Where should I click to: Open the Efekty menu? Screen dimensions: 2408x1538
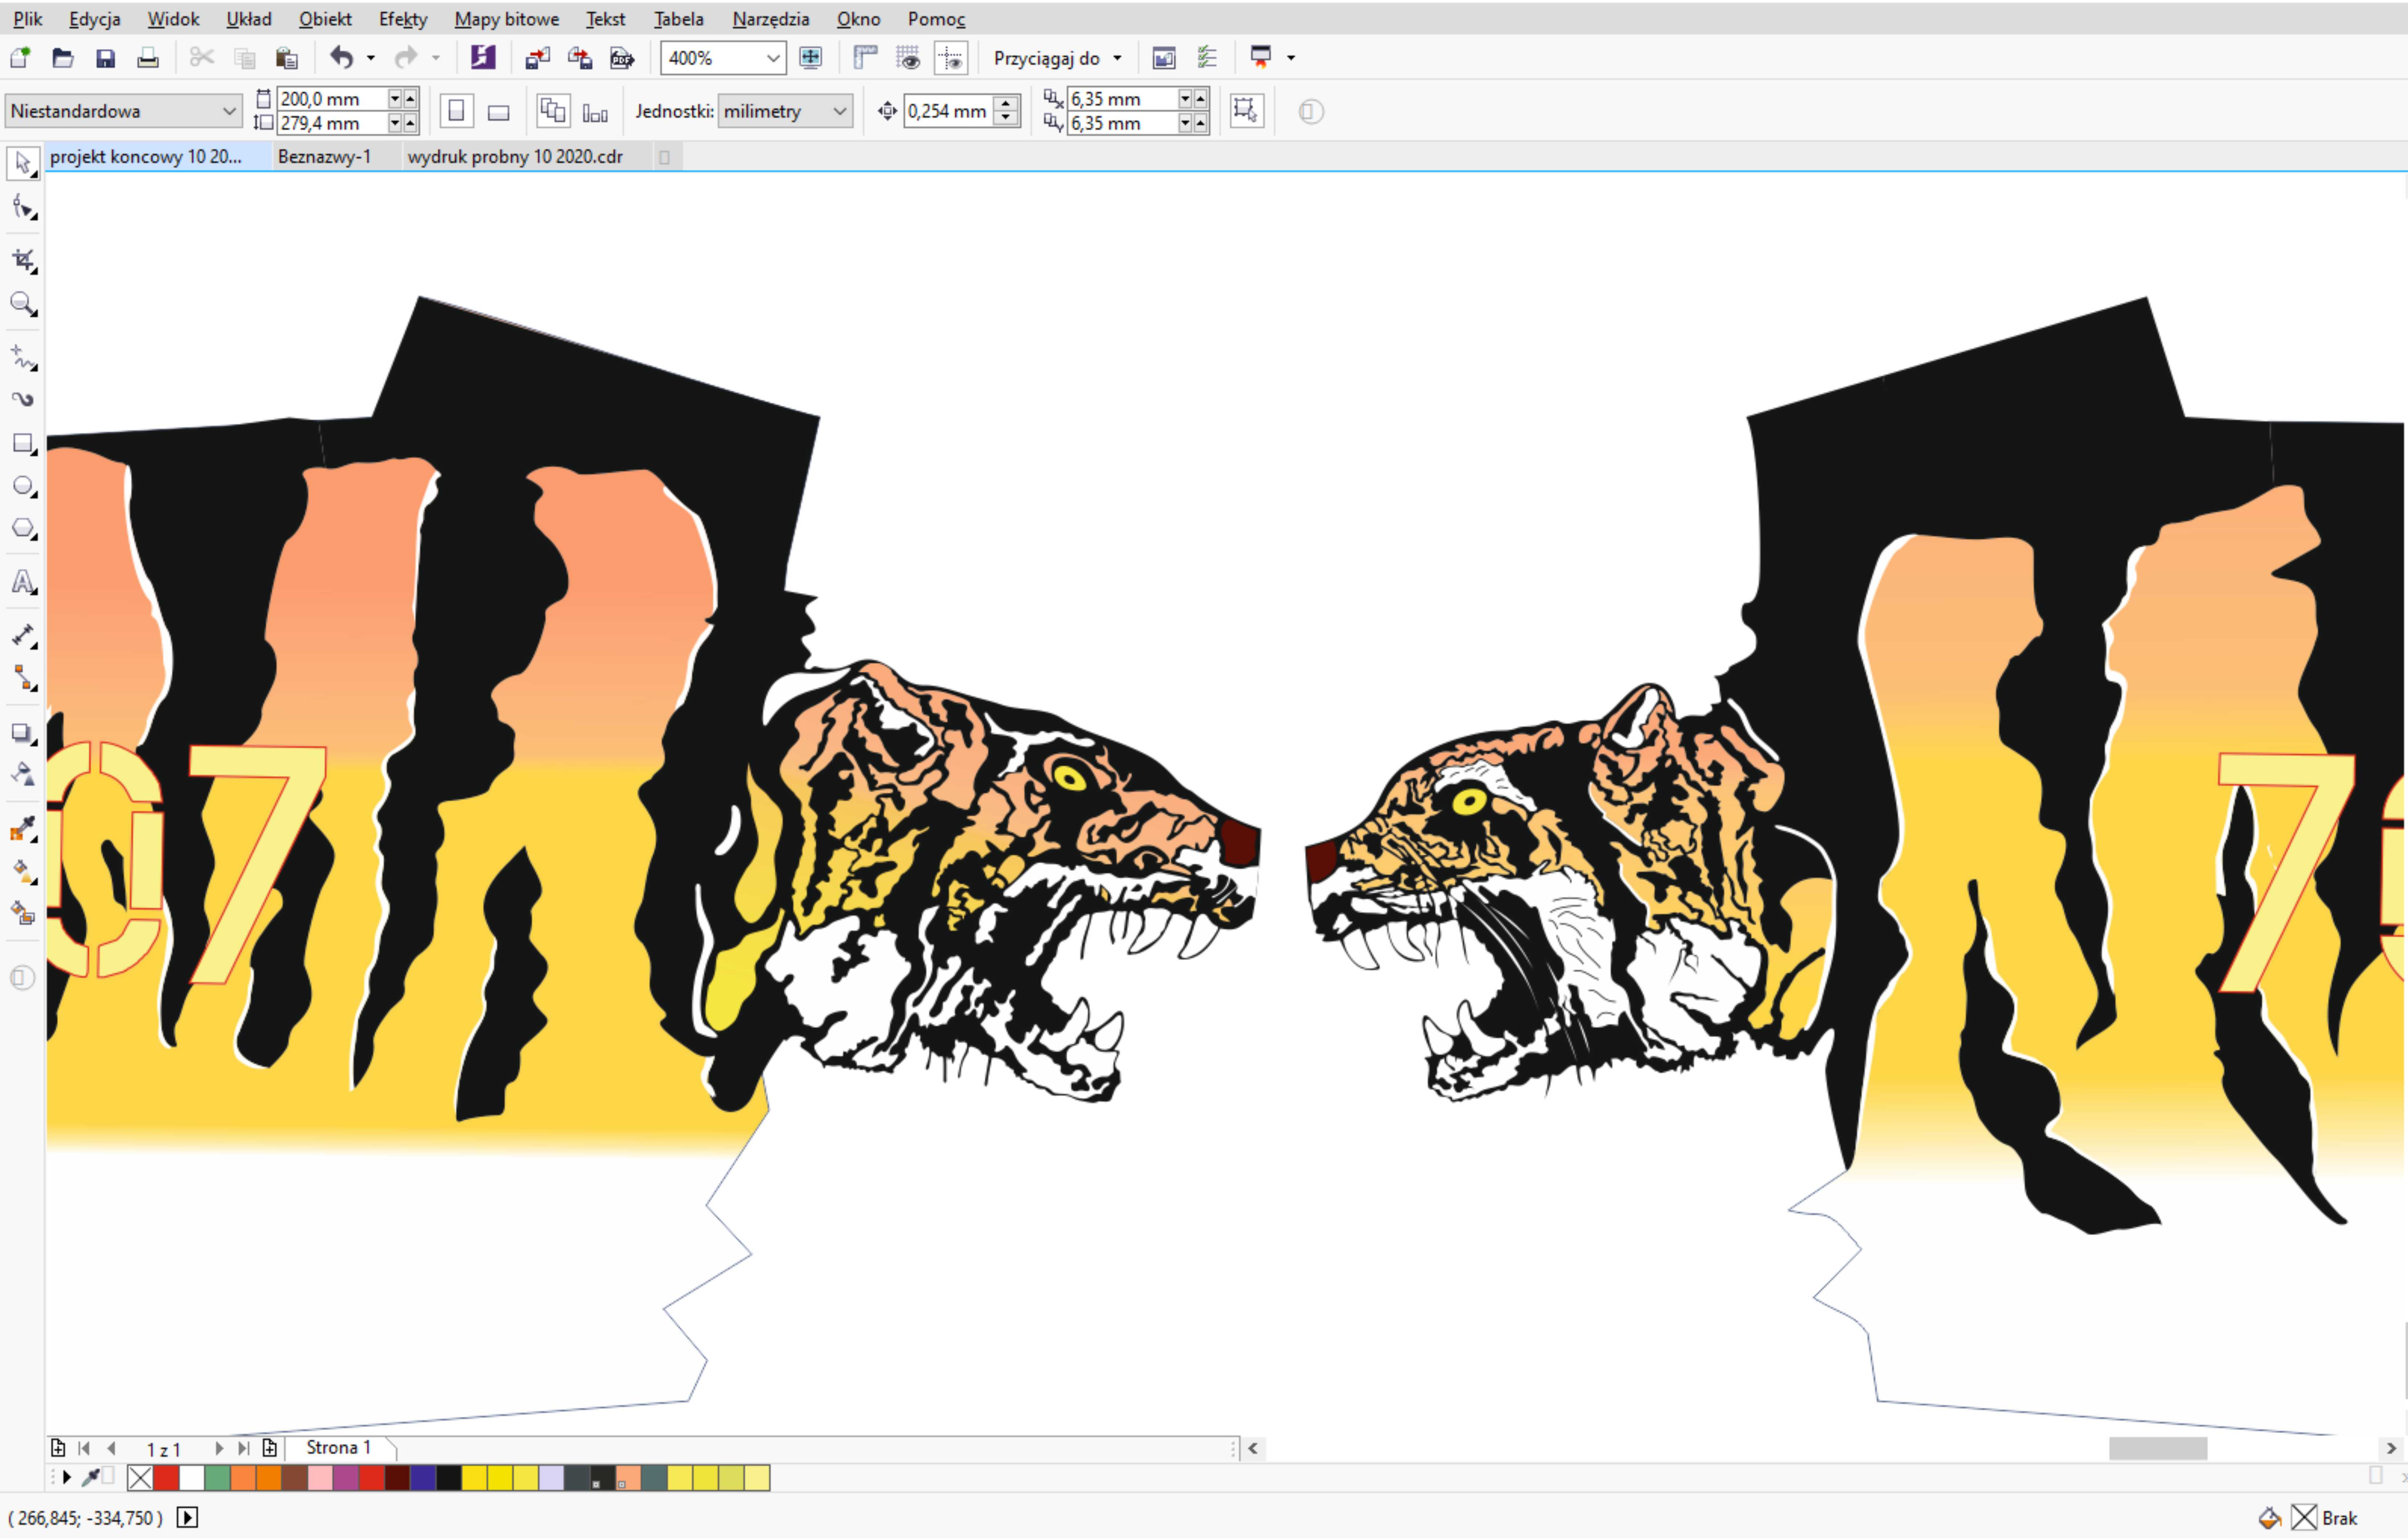[403, 18]
